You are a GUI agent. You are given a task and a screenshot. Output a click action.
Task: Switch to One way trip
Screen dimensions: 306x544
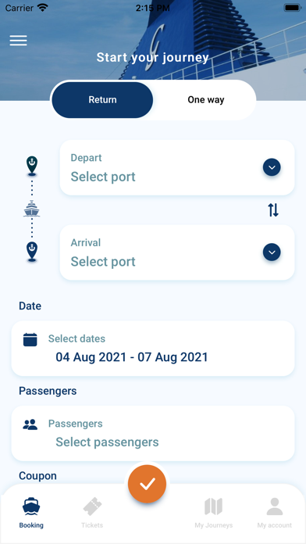tap(206, 100)
